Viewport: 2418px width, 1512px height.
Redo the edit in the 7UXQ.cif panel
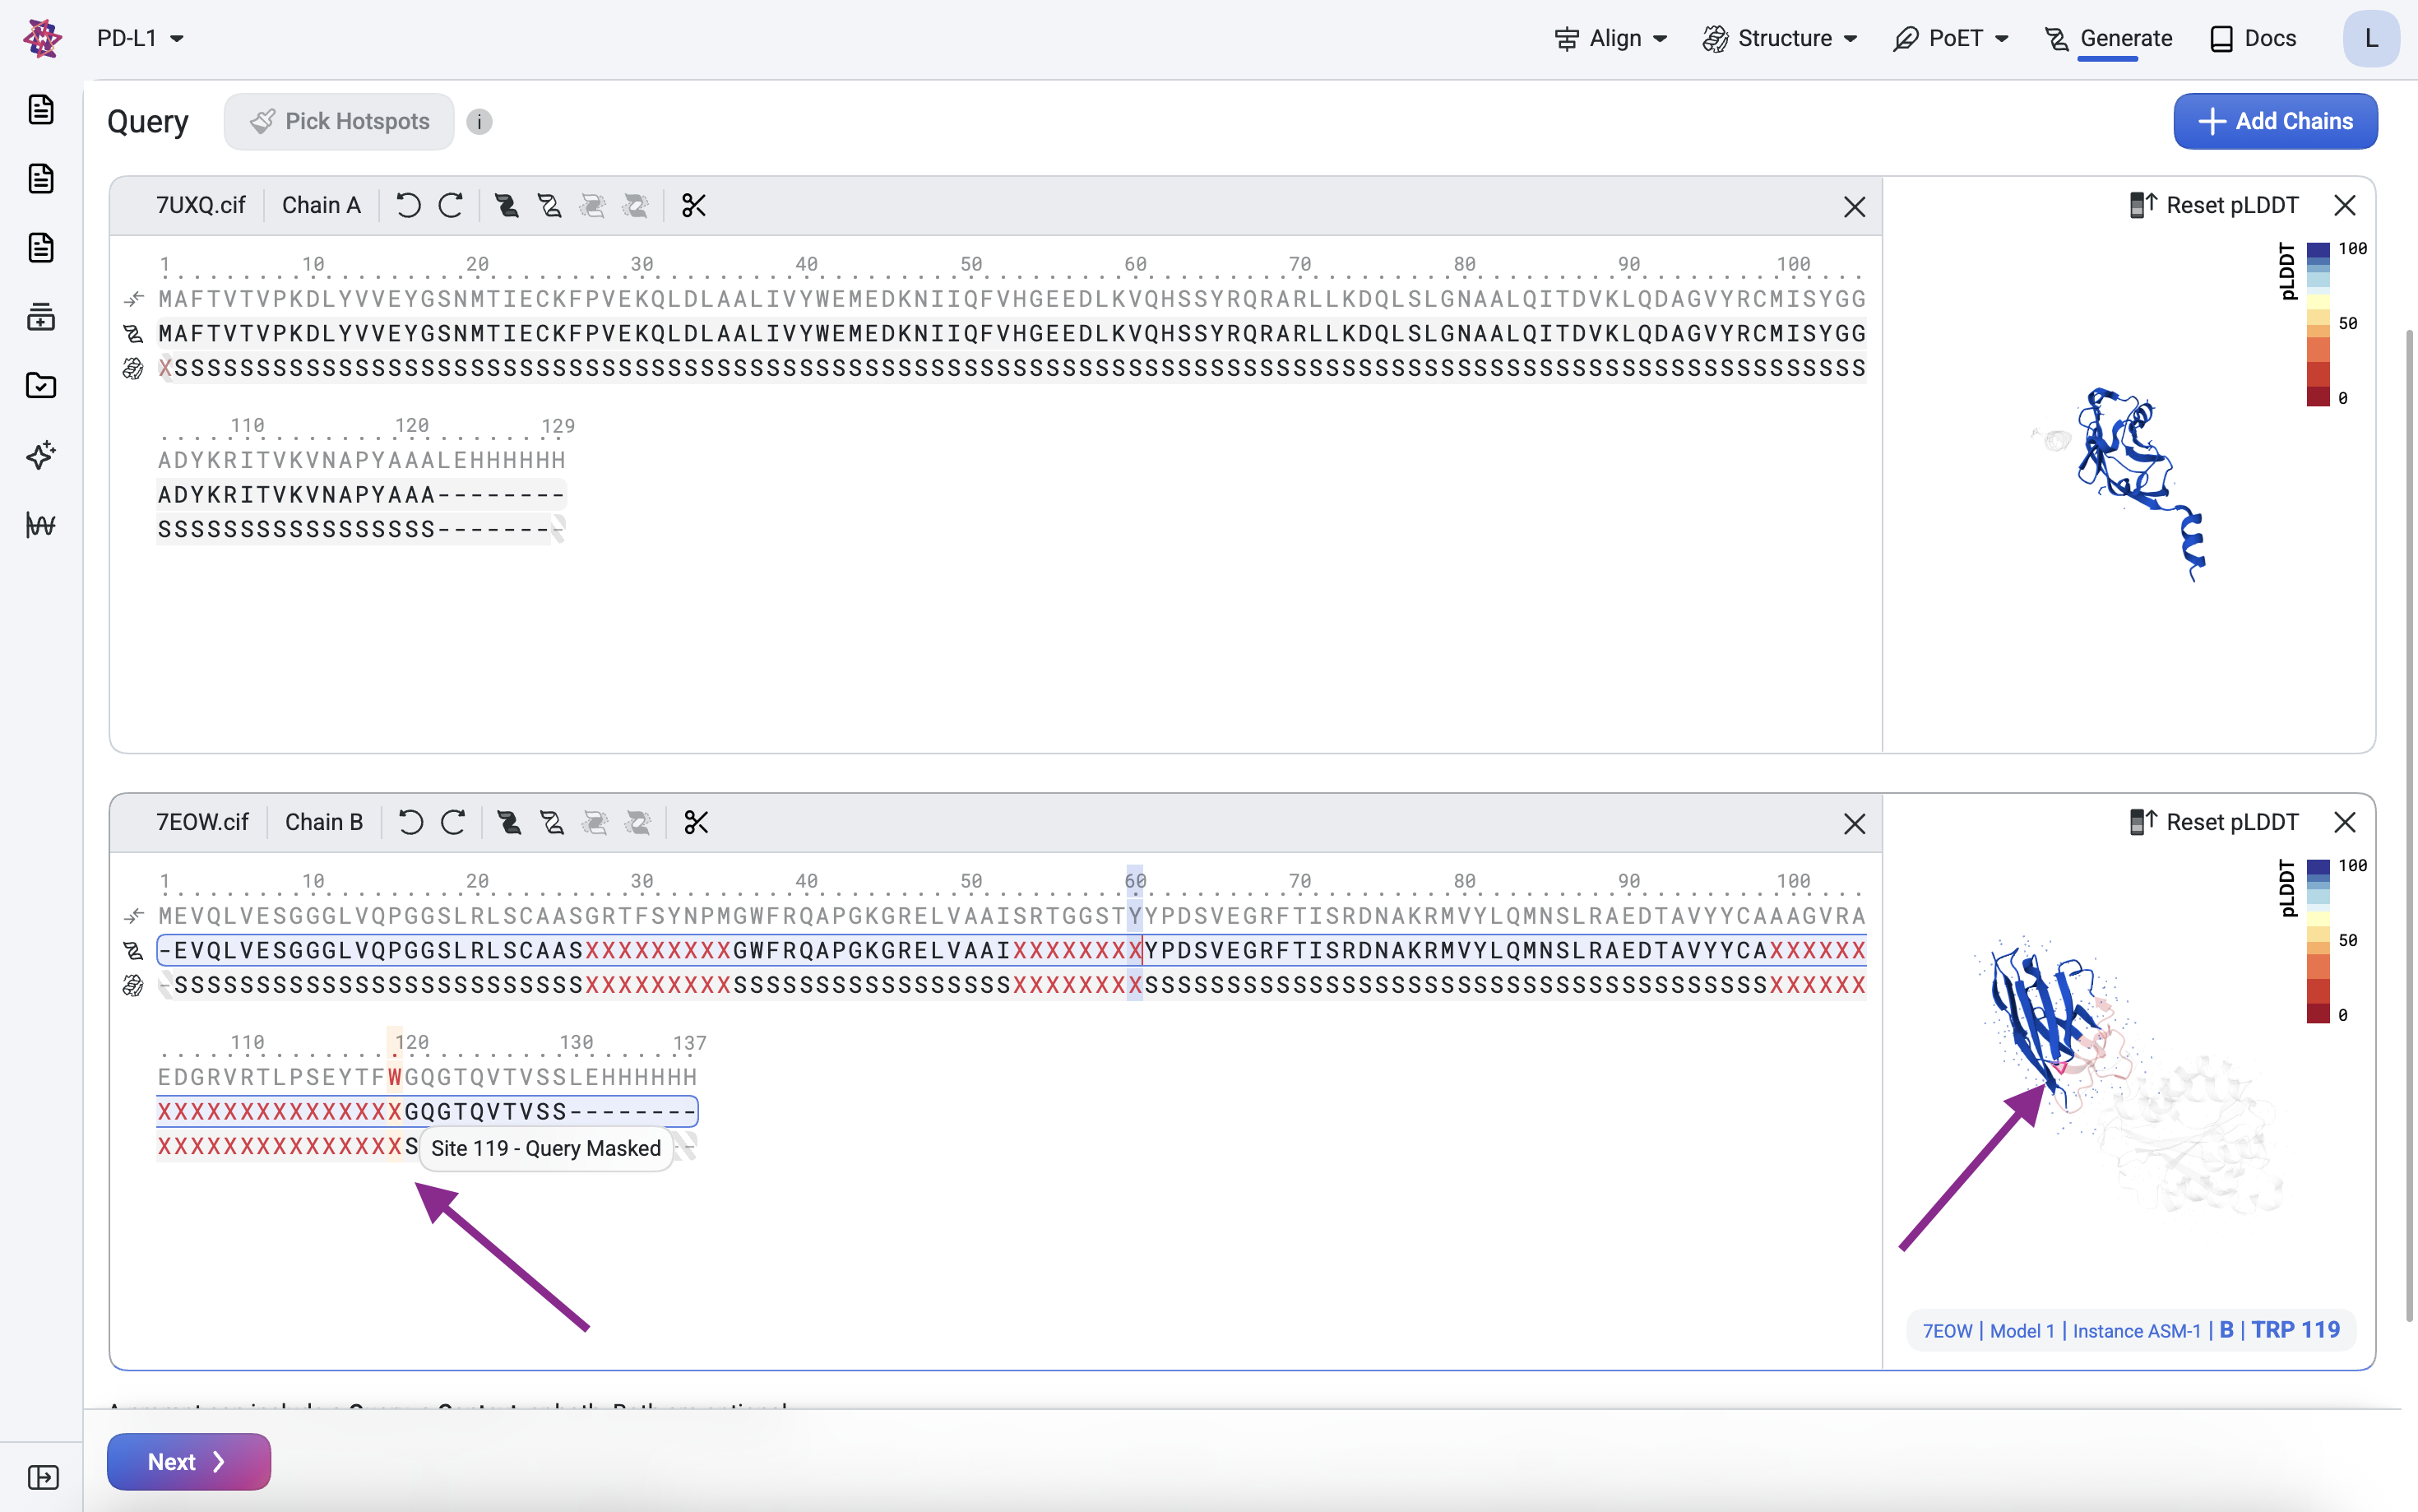coord(451,206)
